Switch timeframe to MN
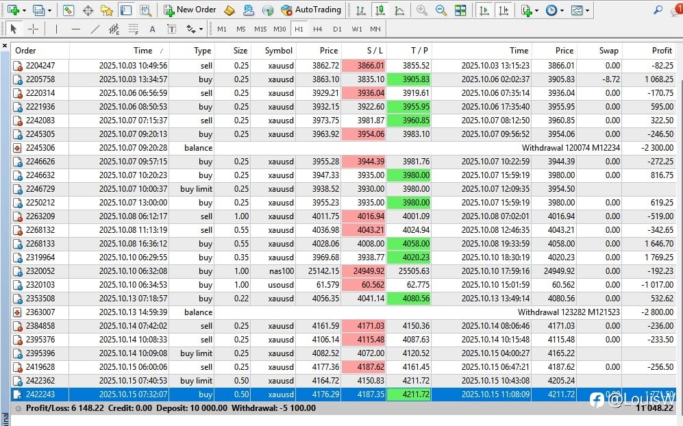683x426 pixels. pos(375,29)
